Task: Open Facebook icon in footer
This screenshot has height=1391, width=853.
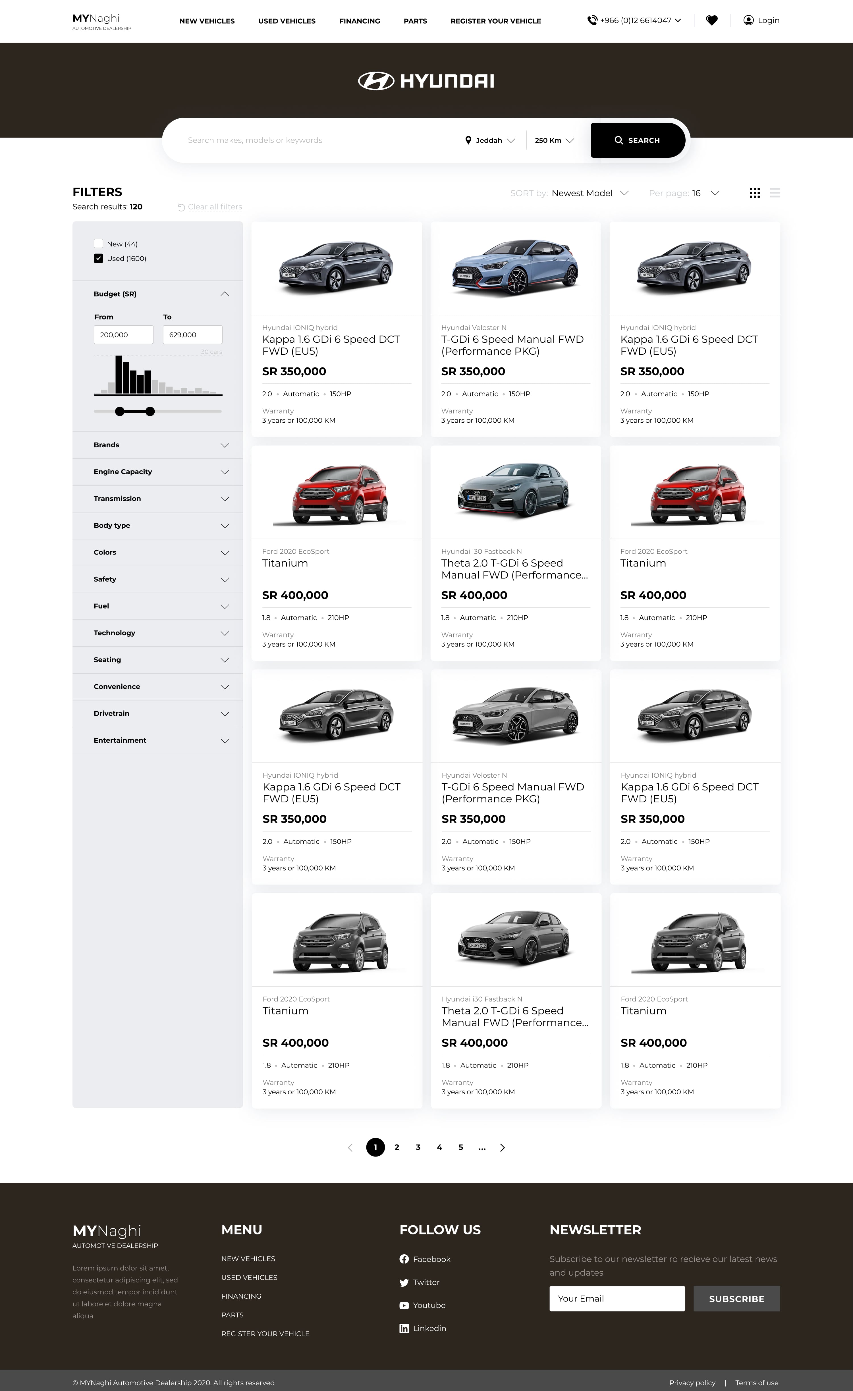Action: [404, 1259]
